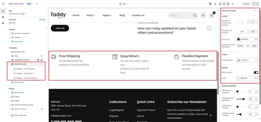The width and height of the screenshot is (261, 122).
Task: Click the Icon color #444444 swatch
Action: 239,39
